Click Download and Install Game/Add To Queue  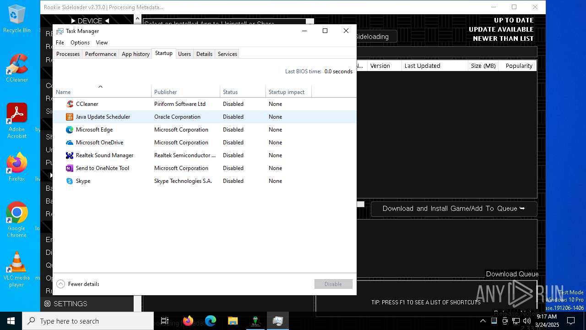[454, 209]
